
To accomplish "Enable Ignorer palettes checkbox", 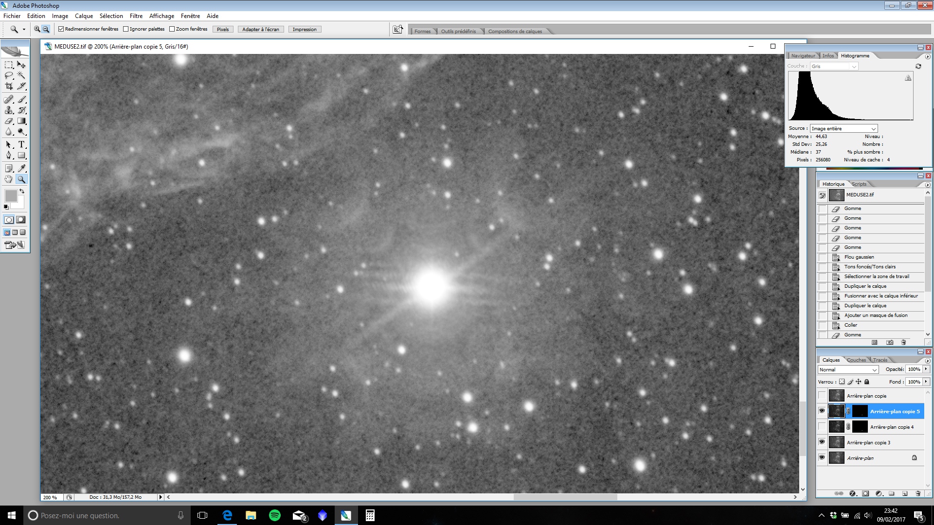I will [126, 29].
